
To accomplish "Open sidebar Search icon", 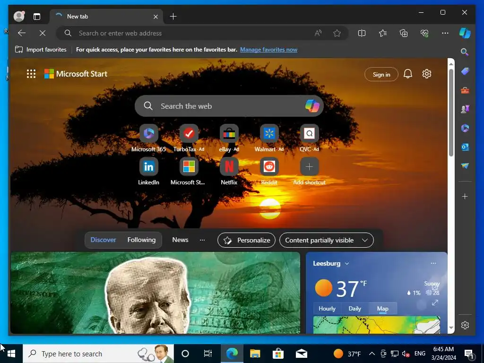I will point(465,52).
